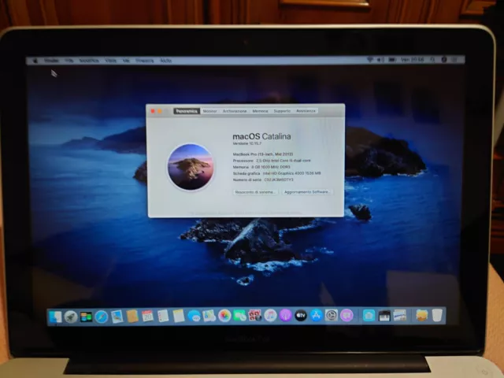The width and height of the screenshot is (504, 378).
Task: Open System Preferences gear icon in Dock
Action: 332,316
